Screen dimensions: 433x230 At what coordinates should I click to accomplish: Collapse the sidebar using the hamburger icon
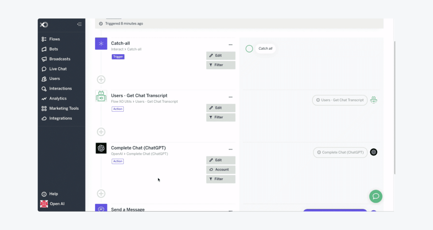[79, 24]
